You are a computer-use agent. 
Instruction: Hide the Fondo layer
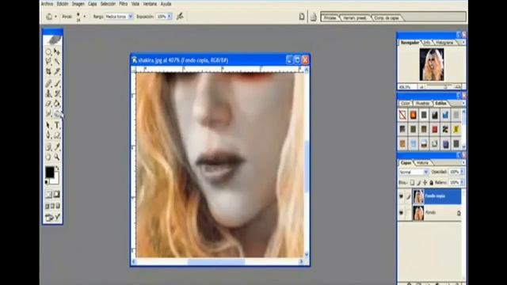(x=402, y=213)
